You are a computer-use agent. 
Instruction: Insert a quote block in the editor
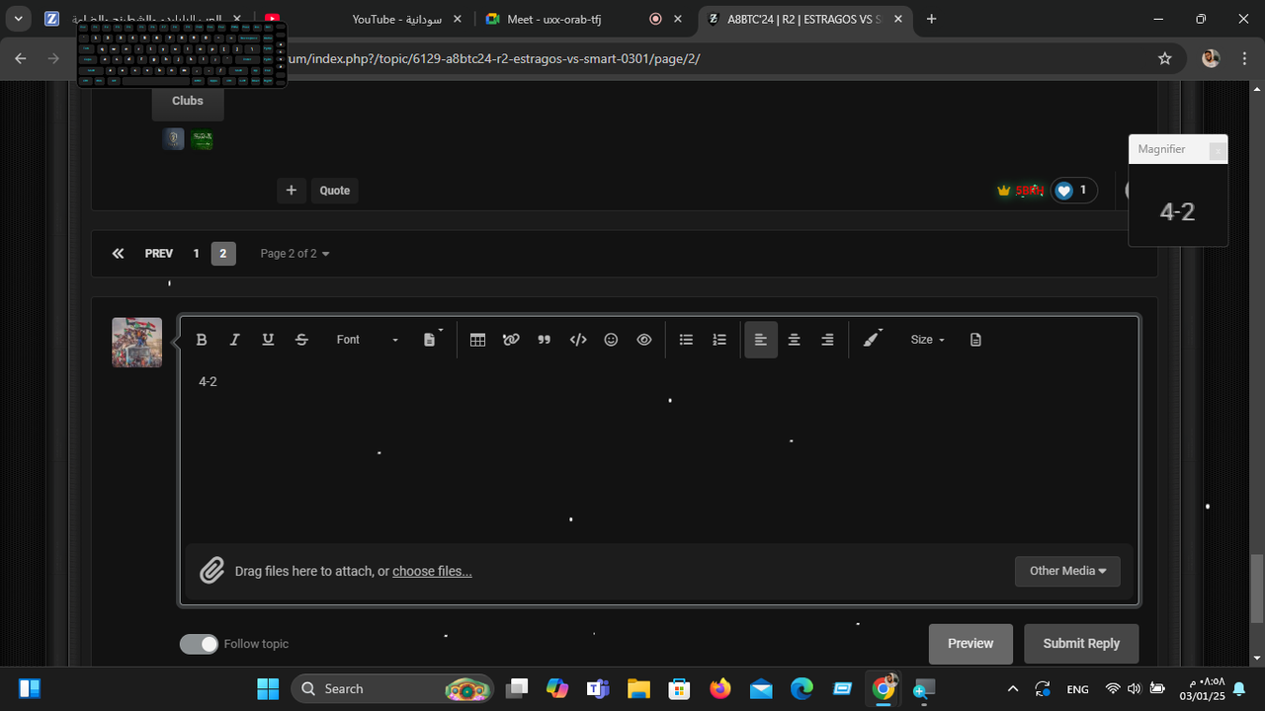[544, 340]
